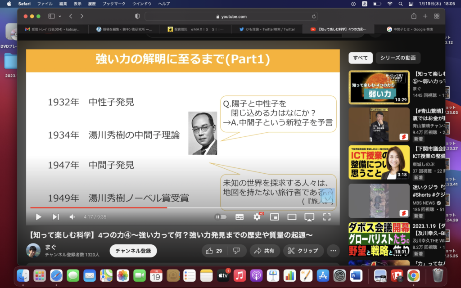Open Safari's tab overview grid icon
Screen dimensions: 461x288
436,16
